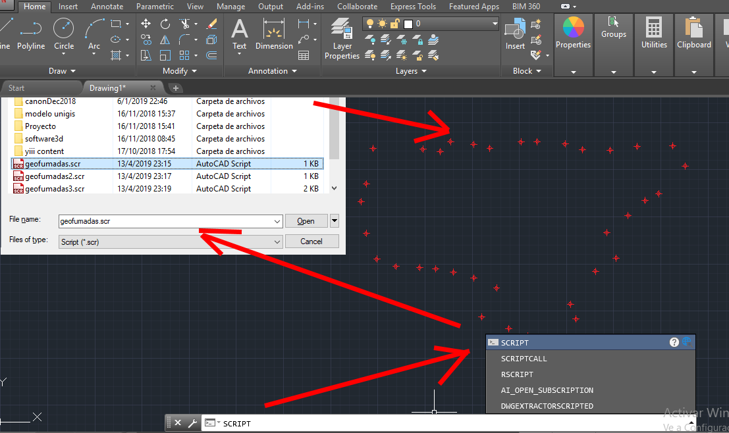The width and height of the screenshot is (729, 433).
Task: Expand the Modify panel dropdown
Action: click(x=180, y=71)
